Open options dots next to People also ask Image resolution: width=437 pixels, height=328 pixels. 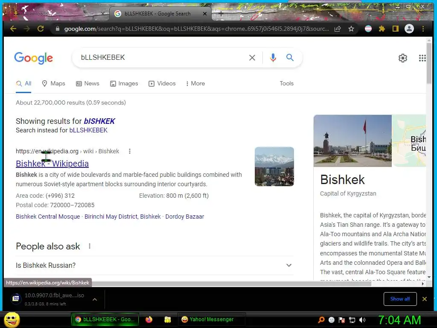tap(90, 246)
